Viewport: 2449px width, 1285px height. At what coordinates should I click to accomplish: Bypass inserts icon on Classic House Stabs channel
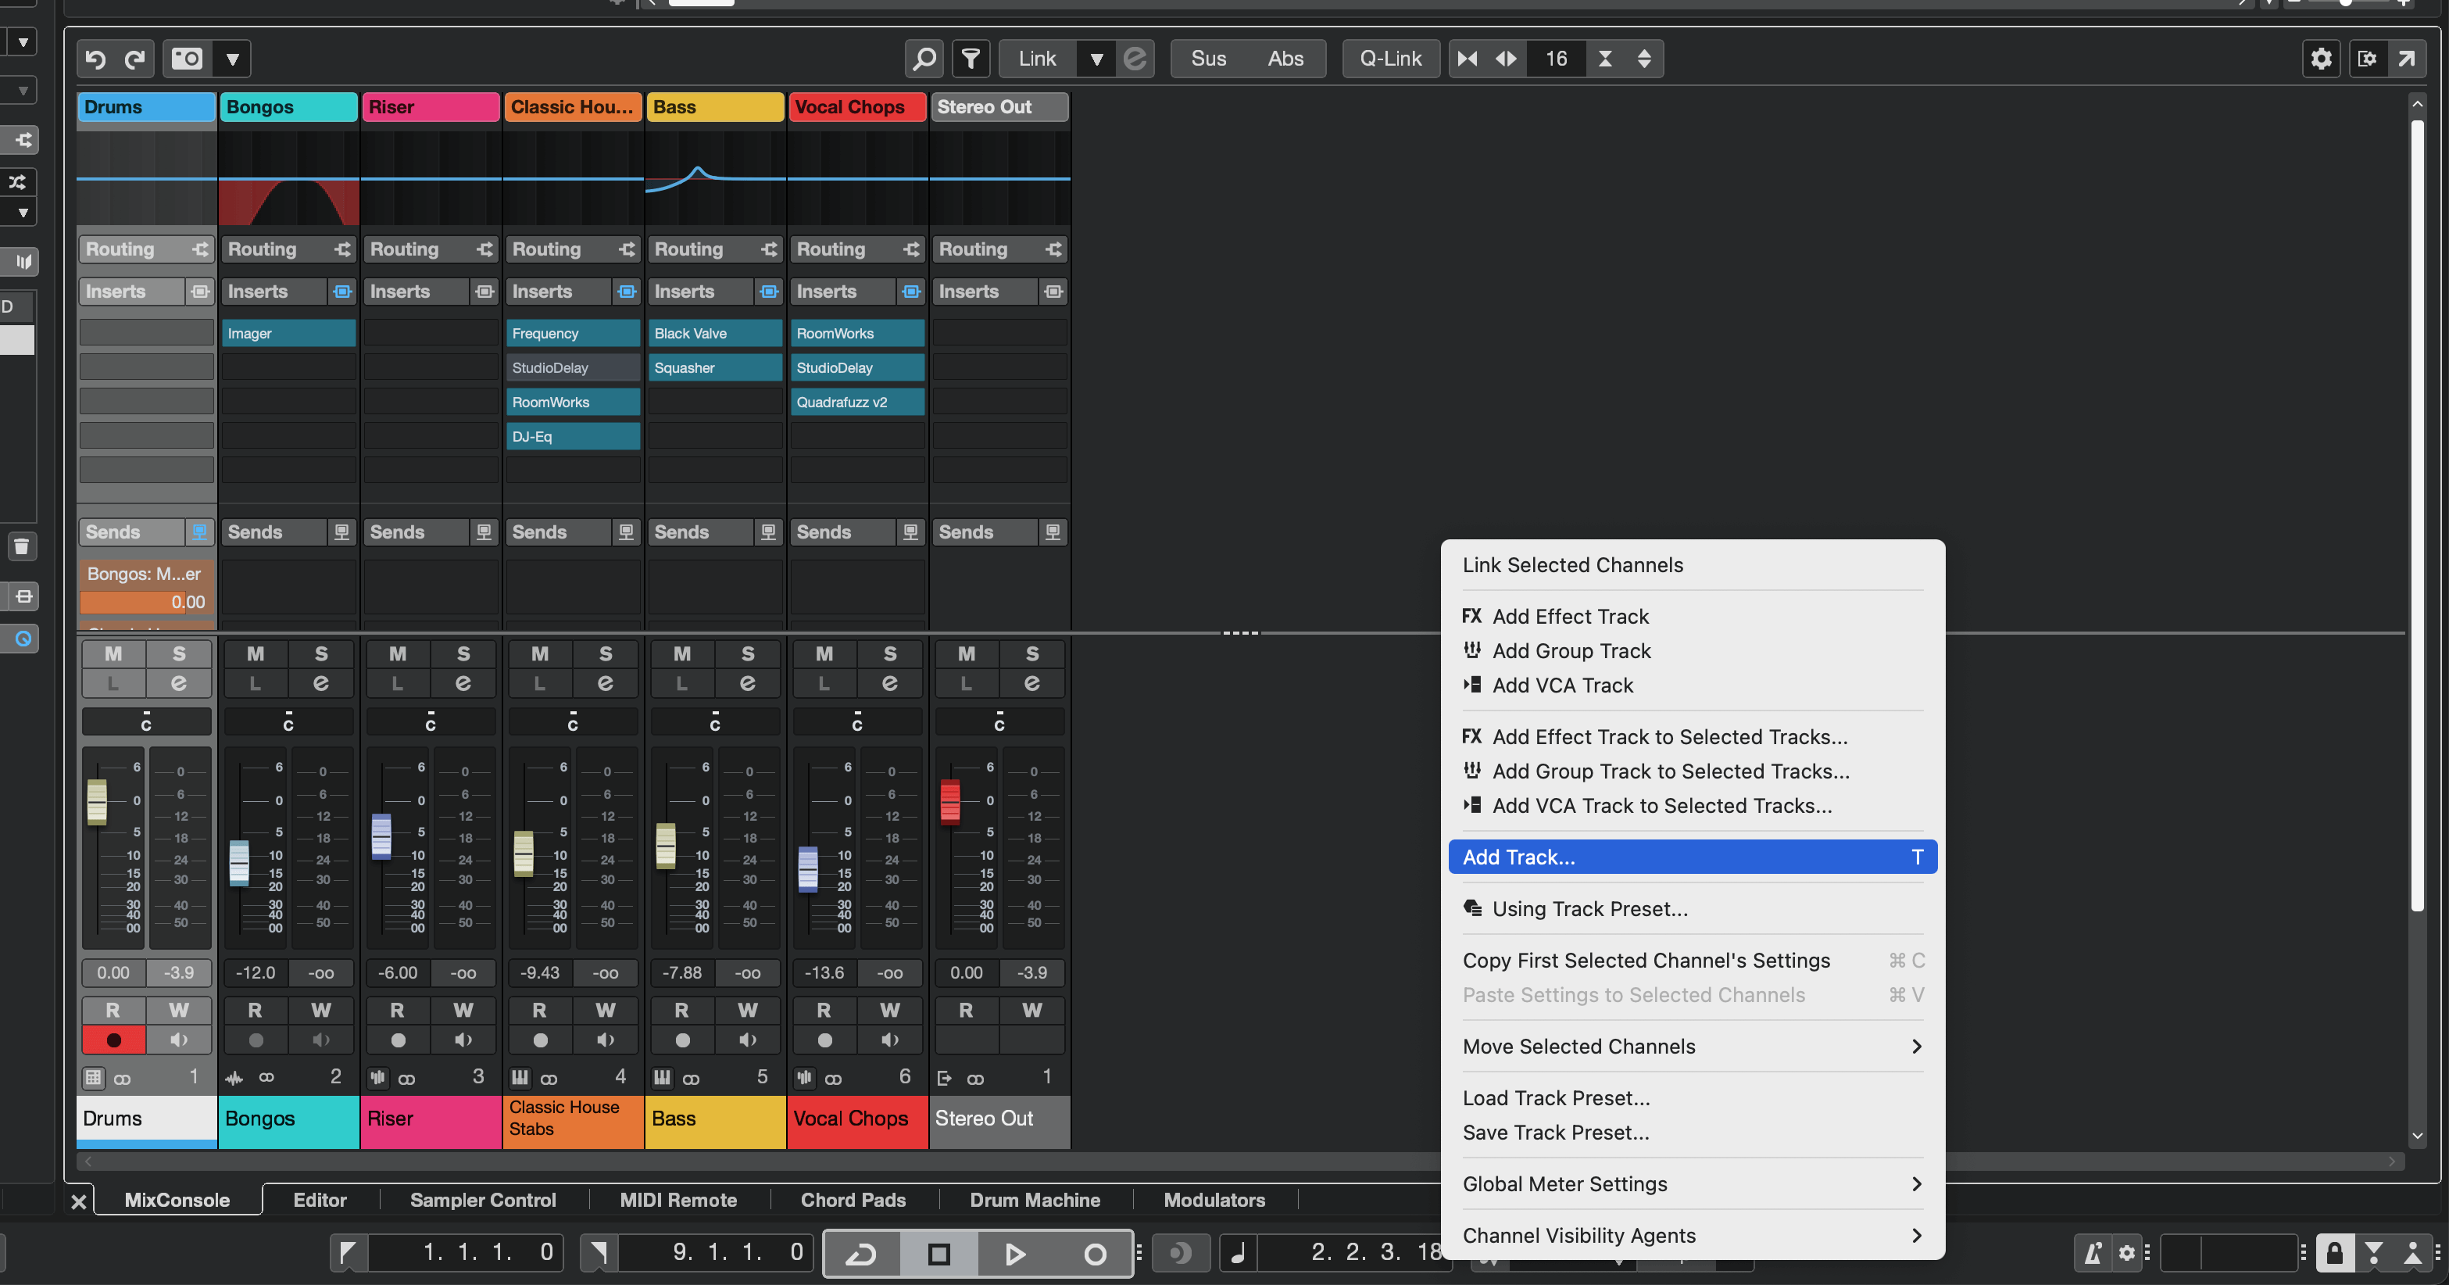[x=627, y=292]
